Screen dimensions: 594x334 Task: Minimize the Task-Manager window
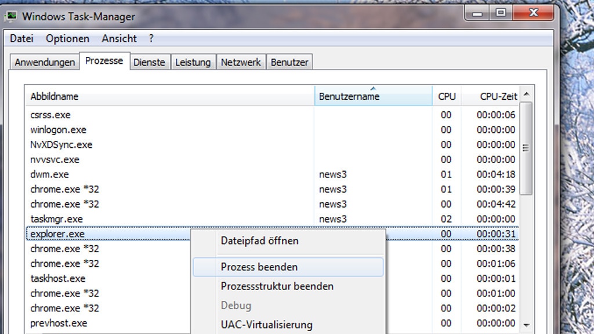pos(477,13)
